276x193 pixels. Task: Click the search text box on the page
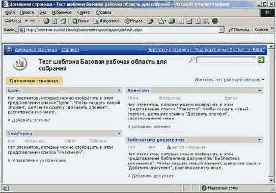[x=227, y=60]
